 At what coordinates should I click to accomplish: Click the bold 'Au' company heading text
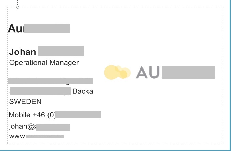coord(15,28)
